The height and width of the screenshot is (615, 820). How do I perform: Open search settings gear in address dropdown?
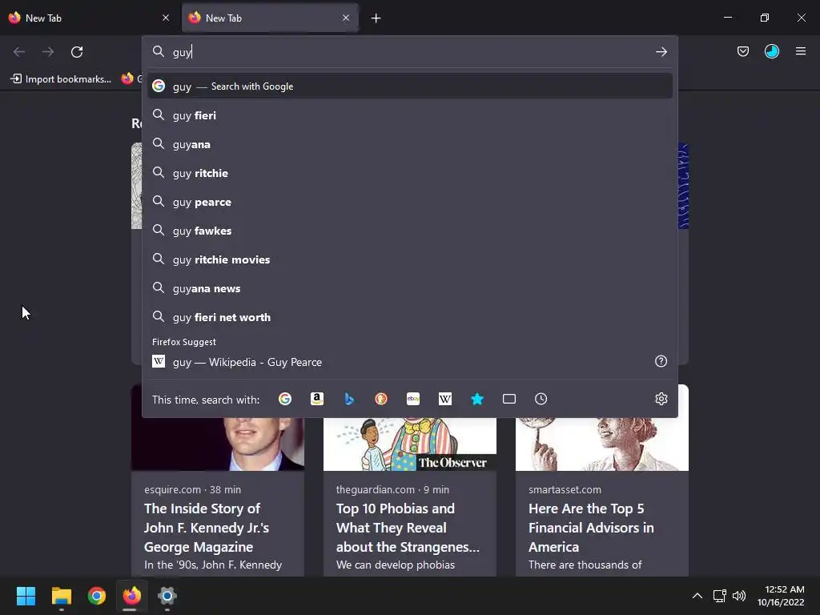click(661, 399)
